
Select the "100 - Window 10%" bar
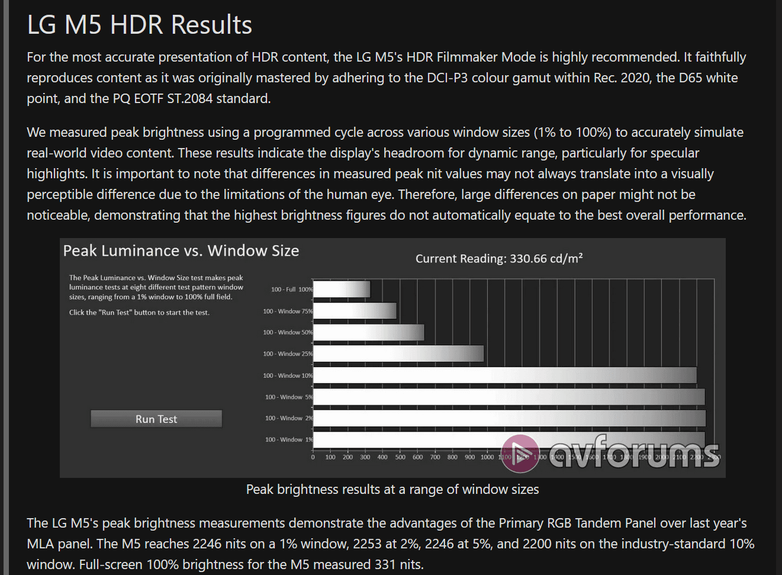[x=505, y=375]
